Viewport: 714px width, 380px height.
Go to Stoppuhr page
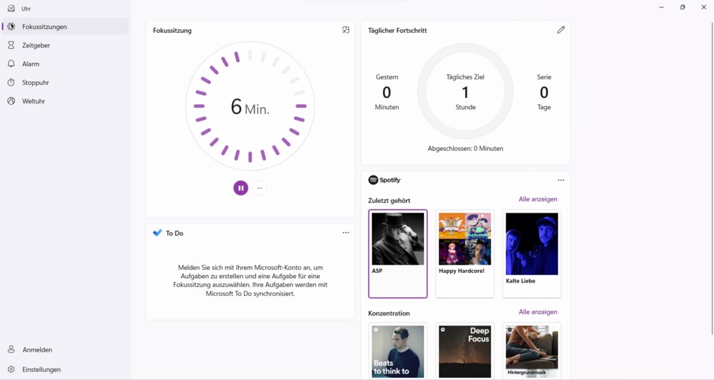[x=35, y=83]
